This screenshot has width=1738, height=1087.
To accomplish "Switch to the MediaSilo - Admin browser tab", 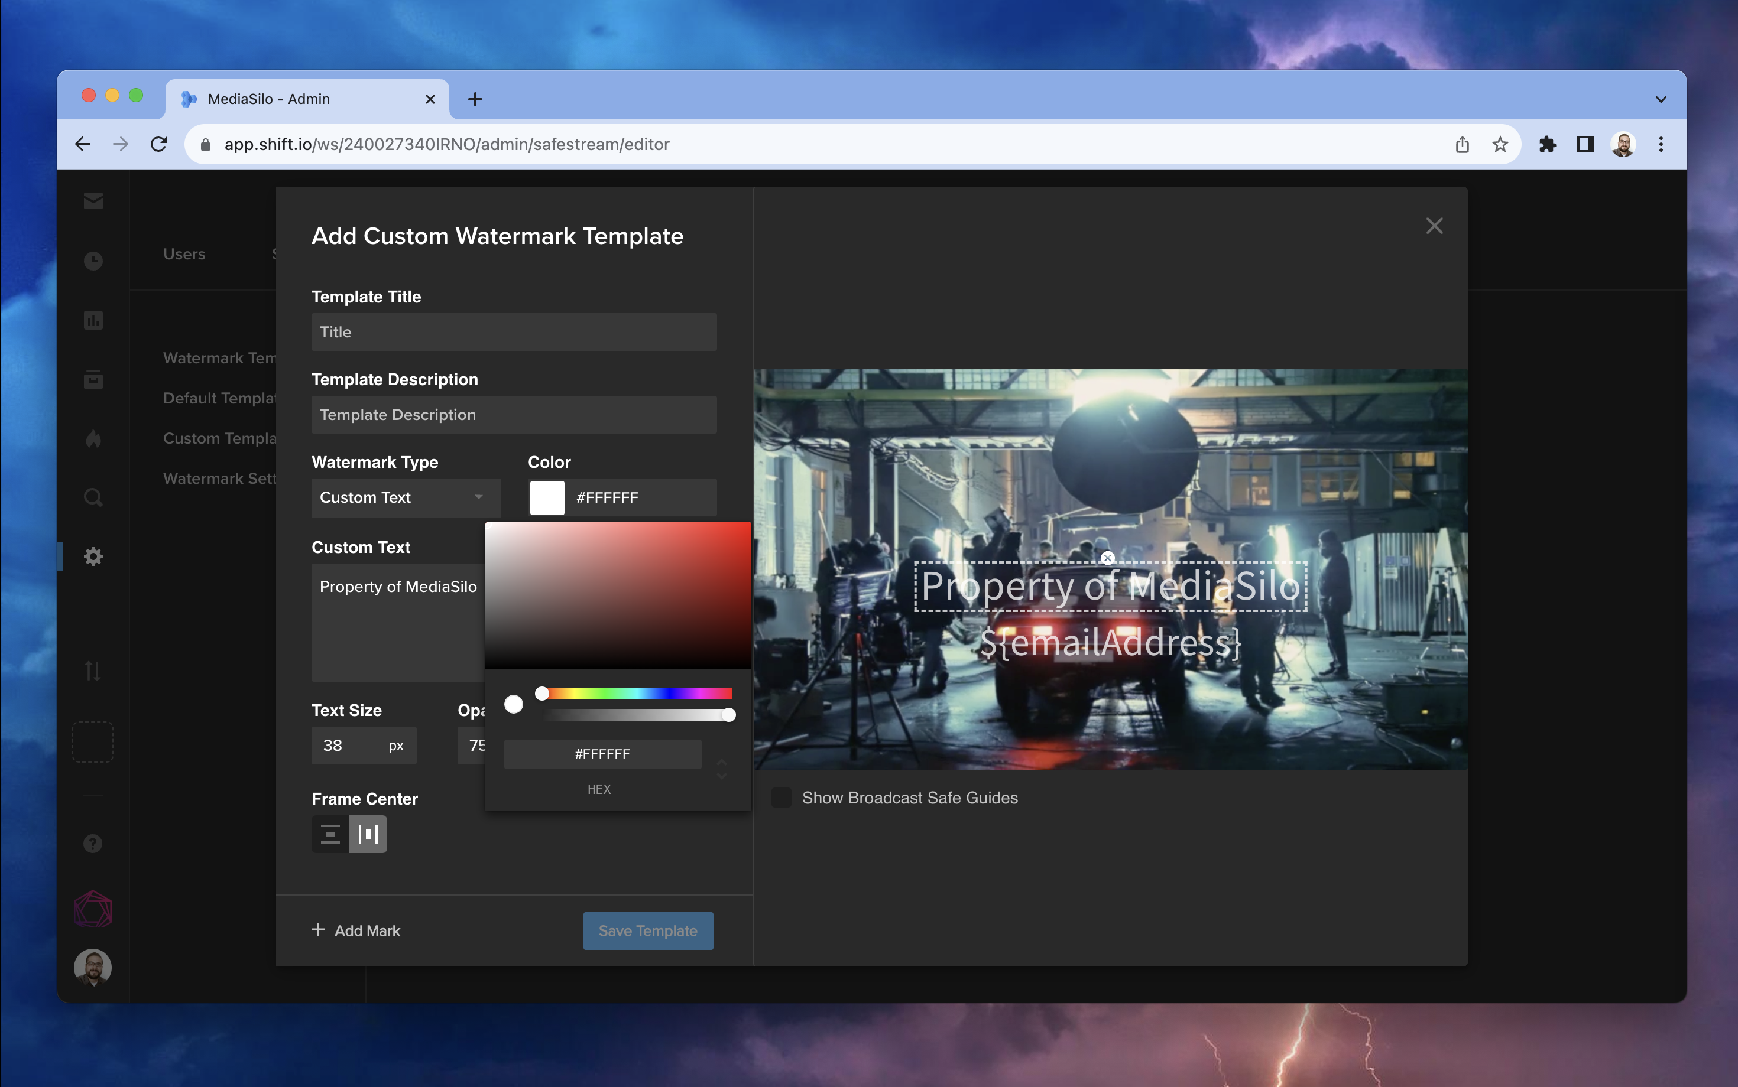I will point(307,99).
